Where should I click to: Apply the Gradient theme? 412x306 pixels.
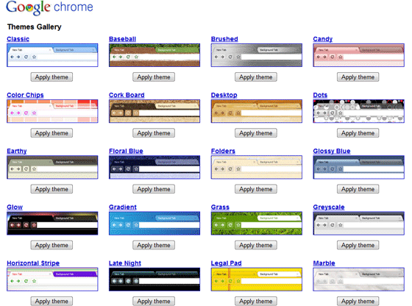click(154, 245)
